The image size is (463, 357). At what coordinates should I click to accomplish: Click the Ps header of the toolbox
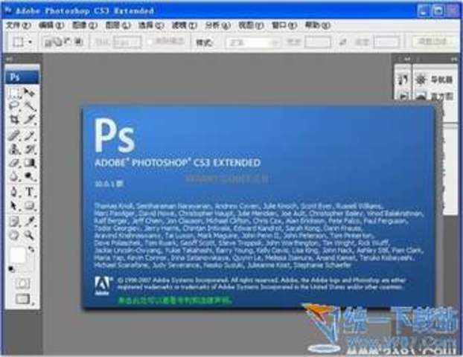coord(22,77)
